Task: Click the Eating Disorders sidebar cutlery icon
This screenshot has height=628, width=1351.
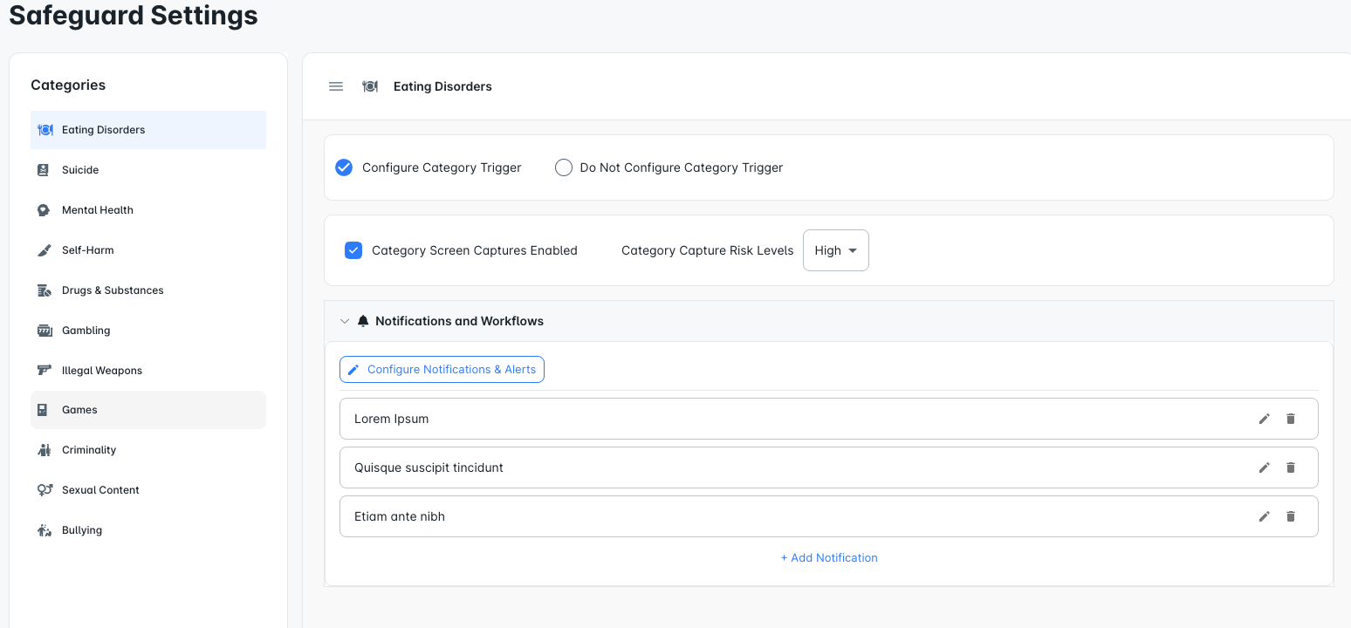Action: 45,130
